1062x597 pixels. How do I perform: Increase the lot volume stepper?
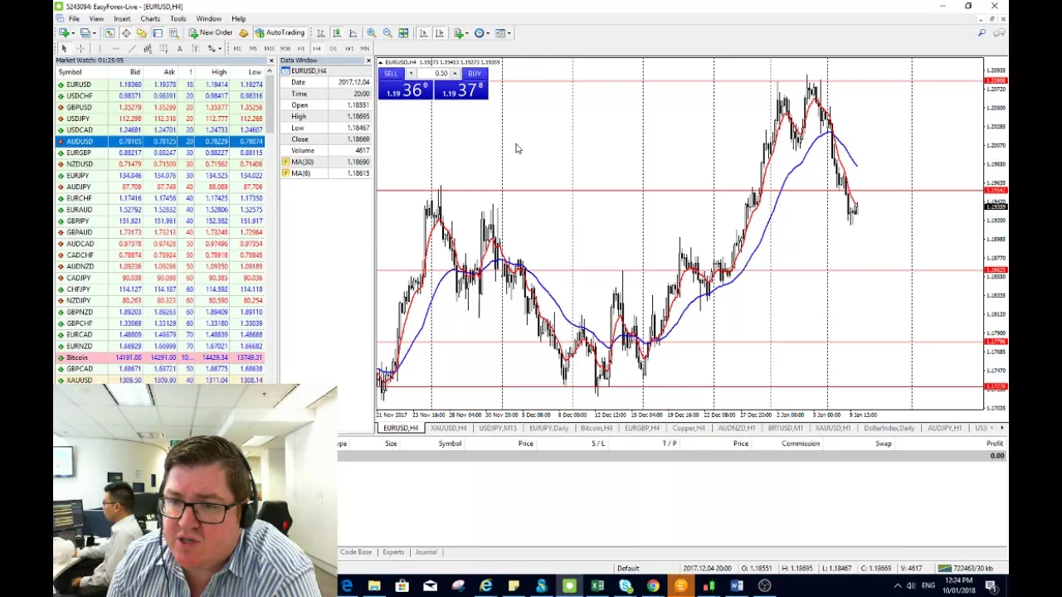tap(455, 74)
